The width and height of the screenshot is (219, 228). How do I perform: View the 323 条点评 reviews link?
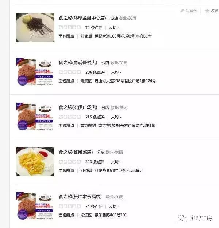(95, 162)
